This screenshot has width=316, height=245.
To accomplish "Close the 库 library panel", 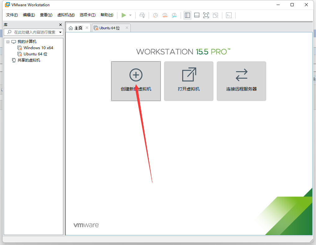I will pyautogui.click(x=61, y=25).
